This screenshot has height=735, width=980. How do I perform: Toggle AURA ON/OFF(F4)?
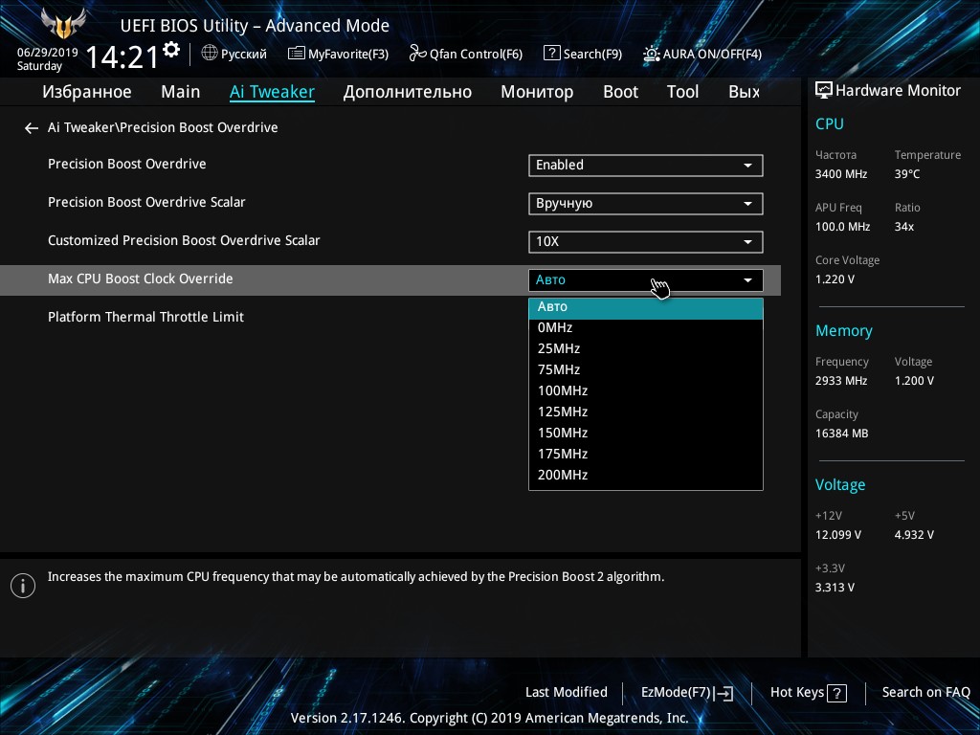702,54
